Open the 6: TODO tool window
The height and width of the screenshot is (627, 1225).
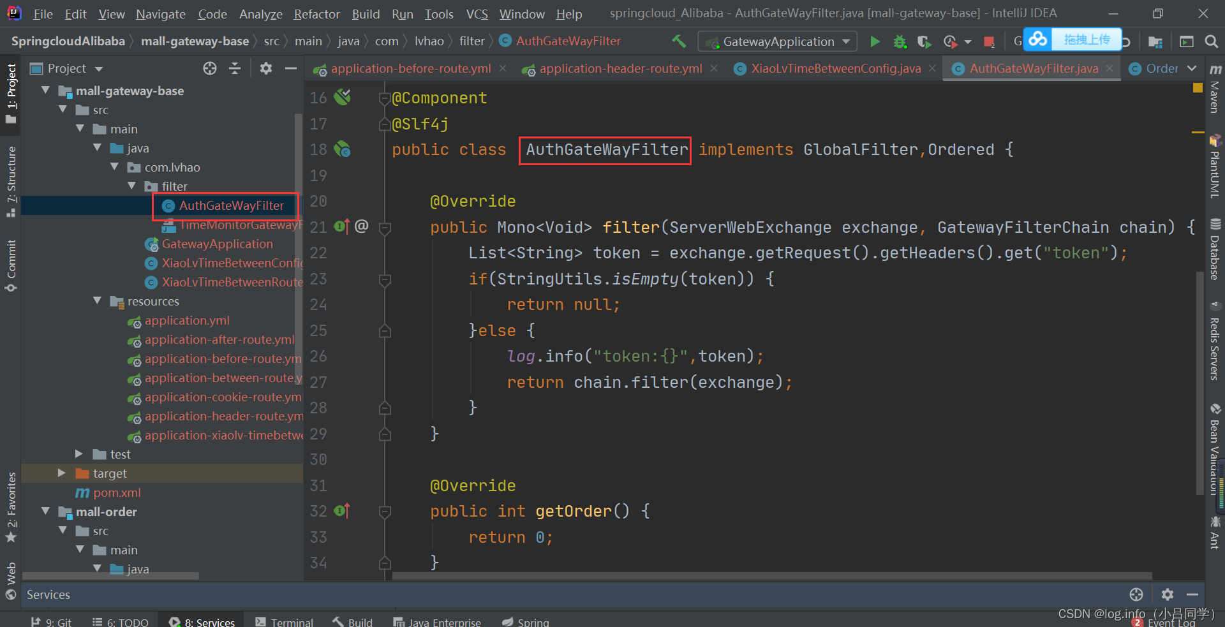(x=121, y=622)
